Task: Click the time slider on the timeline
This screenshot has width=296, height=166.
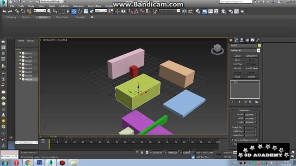Action: click(x=54, y=136)
